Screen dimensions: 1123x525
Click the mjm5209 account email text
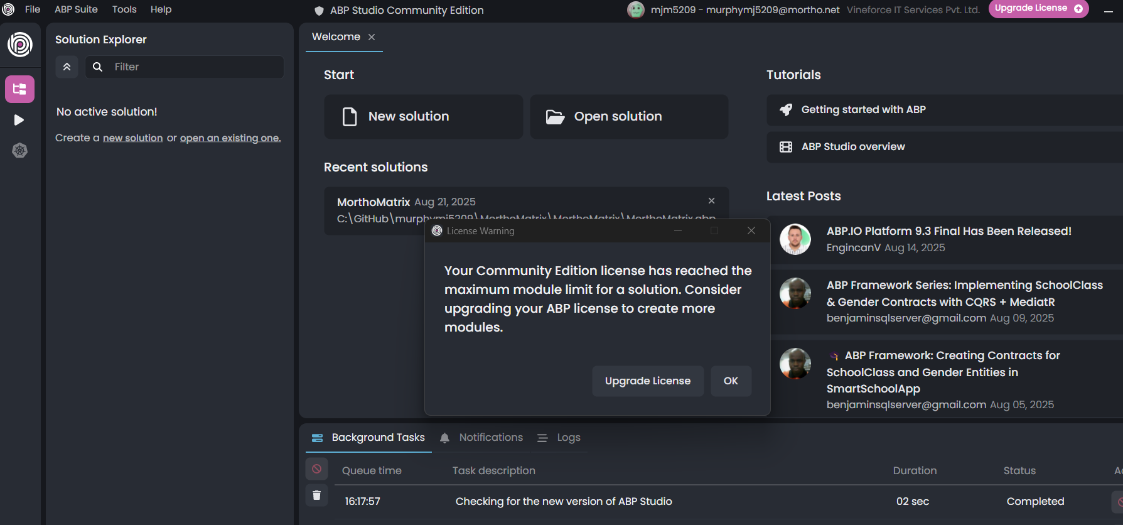tap(745, 10)
